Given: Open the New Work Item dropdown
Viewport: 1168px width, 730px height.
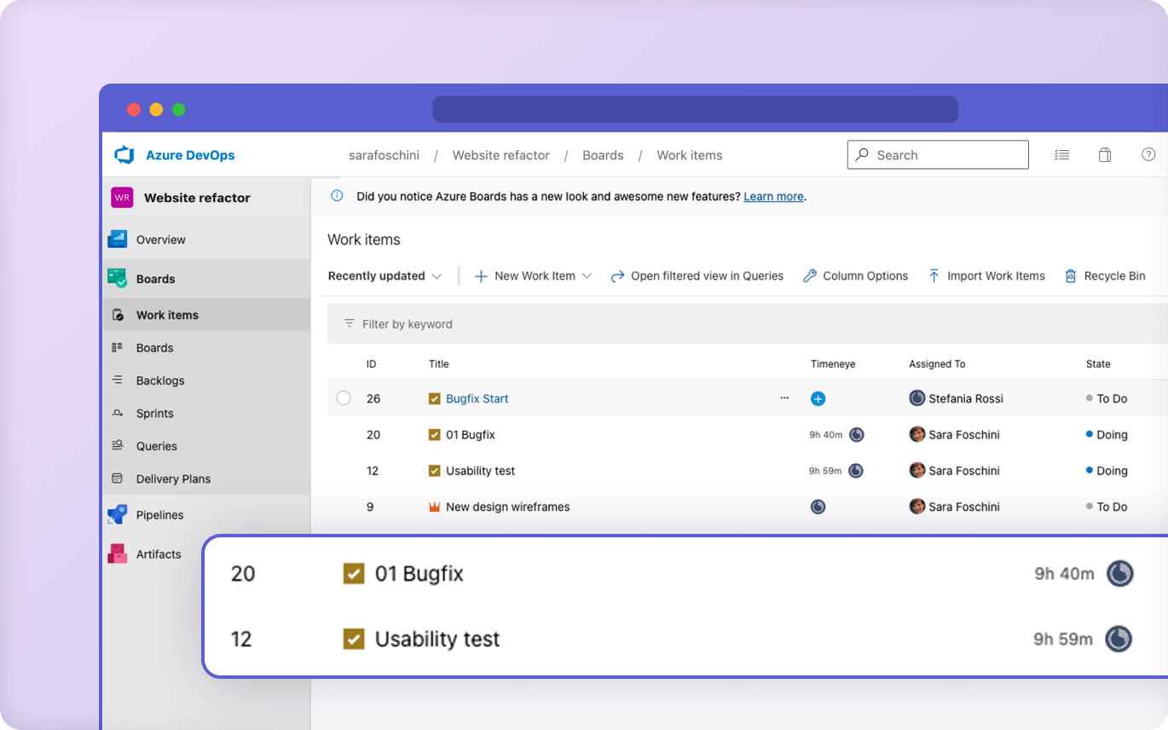Looking at the screenshot, I should (x=533, y=276).
